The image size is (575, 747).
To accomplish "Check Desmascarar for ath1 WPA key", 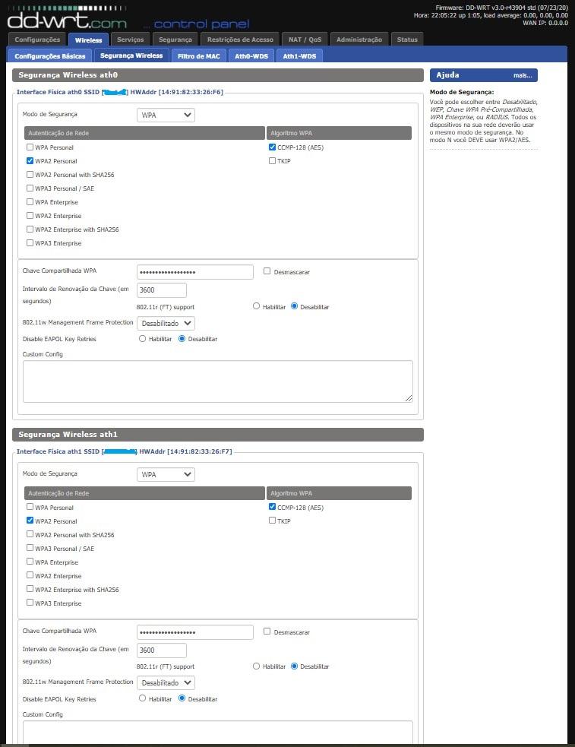I will [x=267, y=631].
